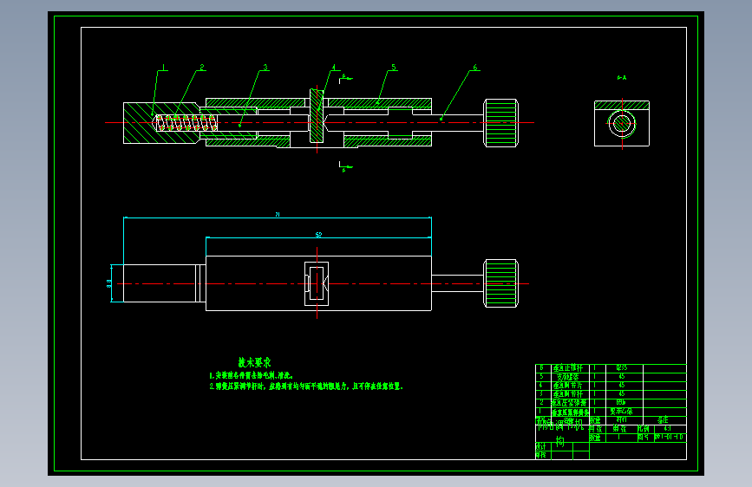Select the A-A cross-section view on the right

pos(622,123)
